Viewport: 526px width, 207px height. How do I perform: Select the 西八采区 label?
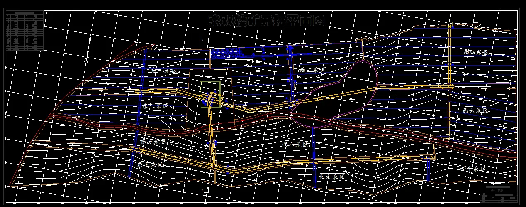(295, 144)
